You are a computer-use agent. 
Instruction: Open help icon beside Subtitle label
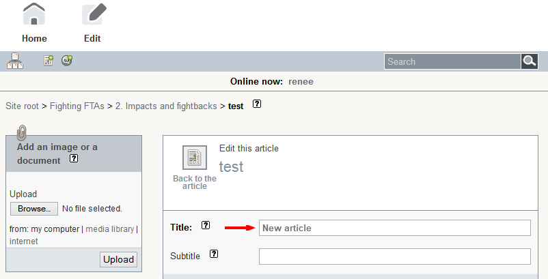214,254
